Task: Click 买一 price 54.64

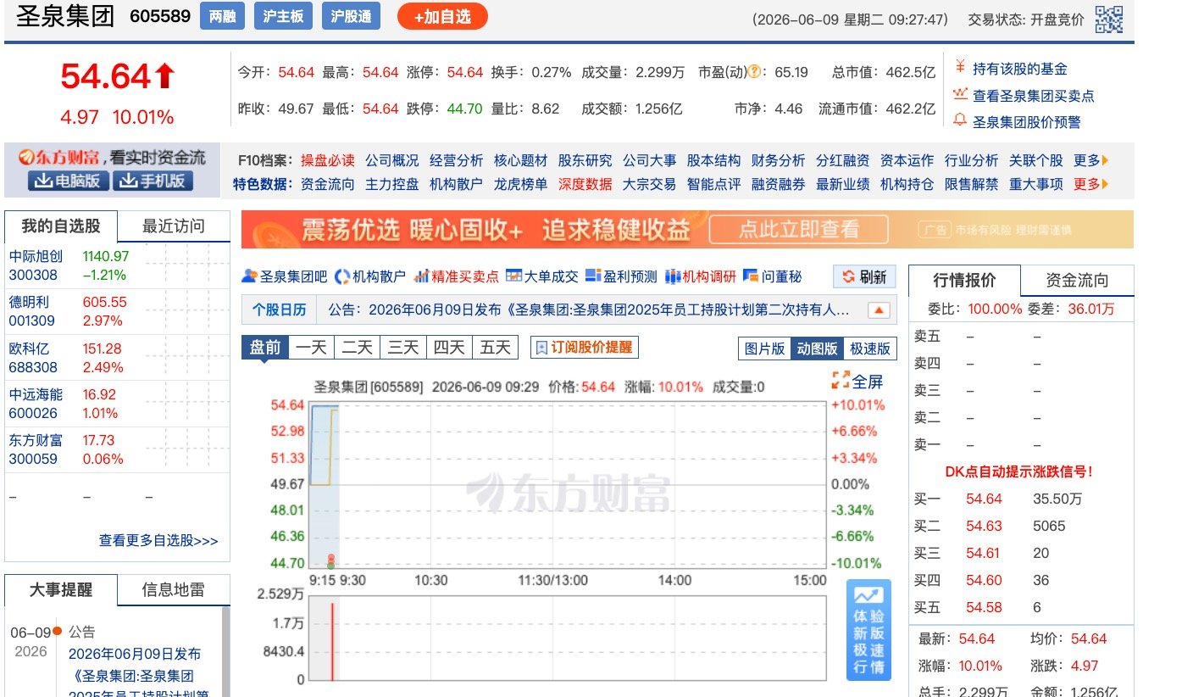Action: tap(984, 499)
